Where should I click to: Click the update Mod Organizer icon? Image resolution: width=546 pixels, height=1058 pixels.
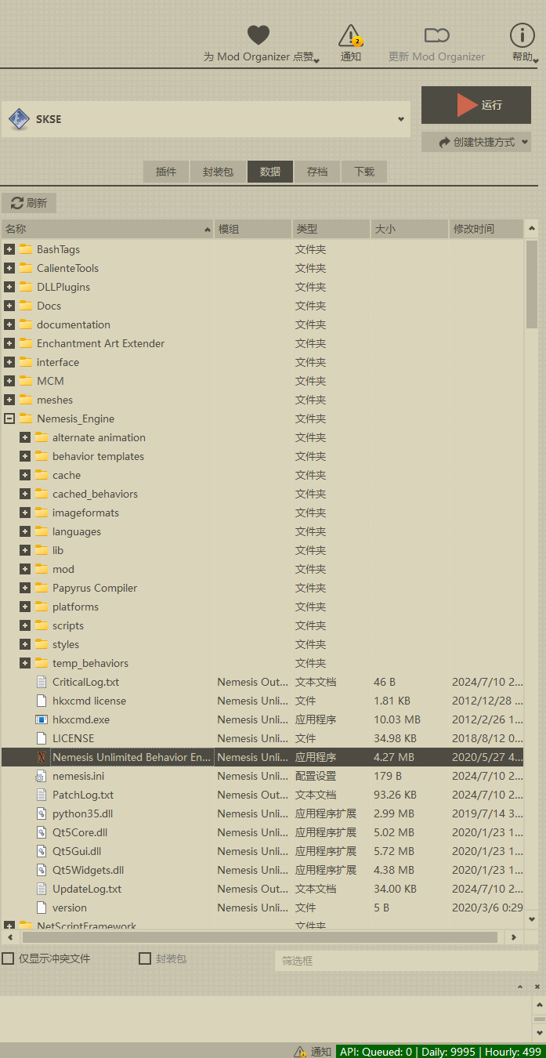(x=436, y=35)
